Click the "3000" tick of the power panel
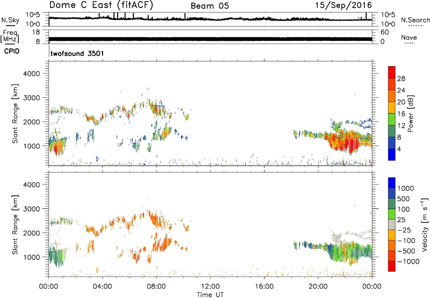This screenshot has width=430, height=298. click(x=32, y=98)
